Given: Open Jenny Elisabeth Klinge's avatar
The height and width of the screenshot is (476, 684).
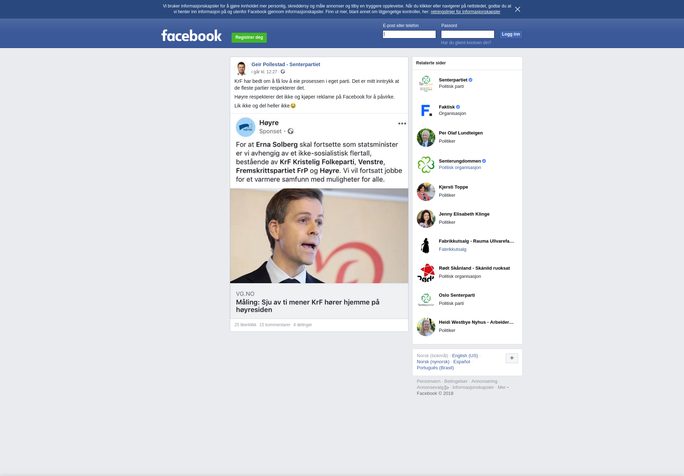Looking at the screenshot, I should click(x=426, y=219).
